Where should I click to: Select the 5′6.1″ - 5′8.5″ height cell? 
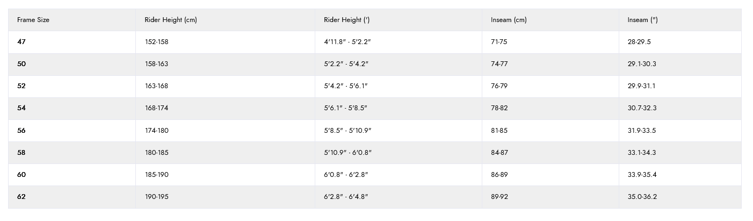345,108
